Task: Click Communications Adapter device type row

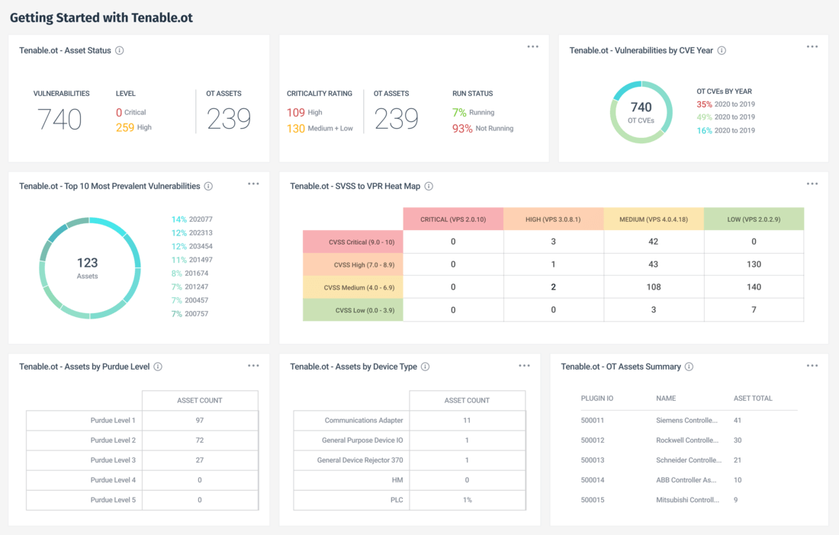Action: point(410,420)
